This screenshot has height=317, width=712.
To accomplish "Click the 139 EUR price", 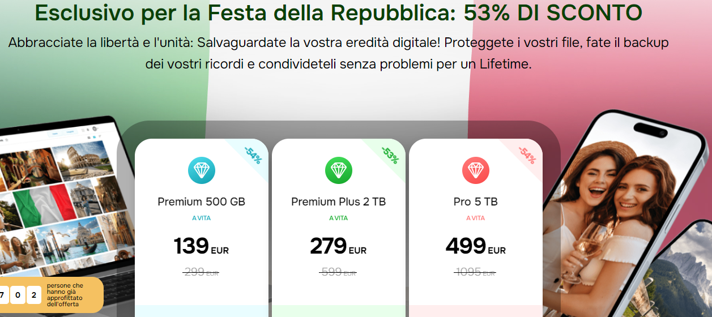I will point(202,247).
